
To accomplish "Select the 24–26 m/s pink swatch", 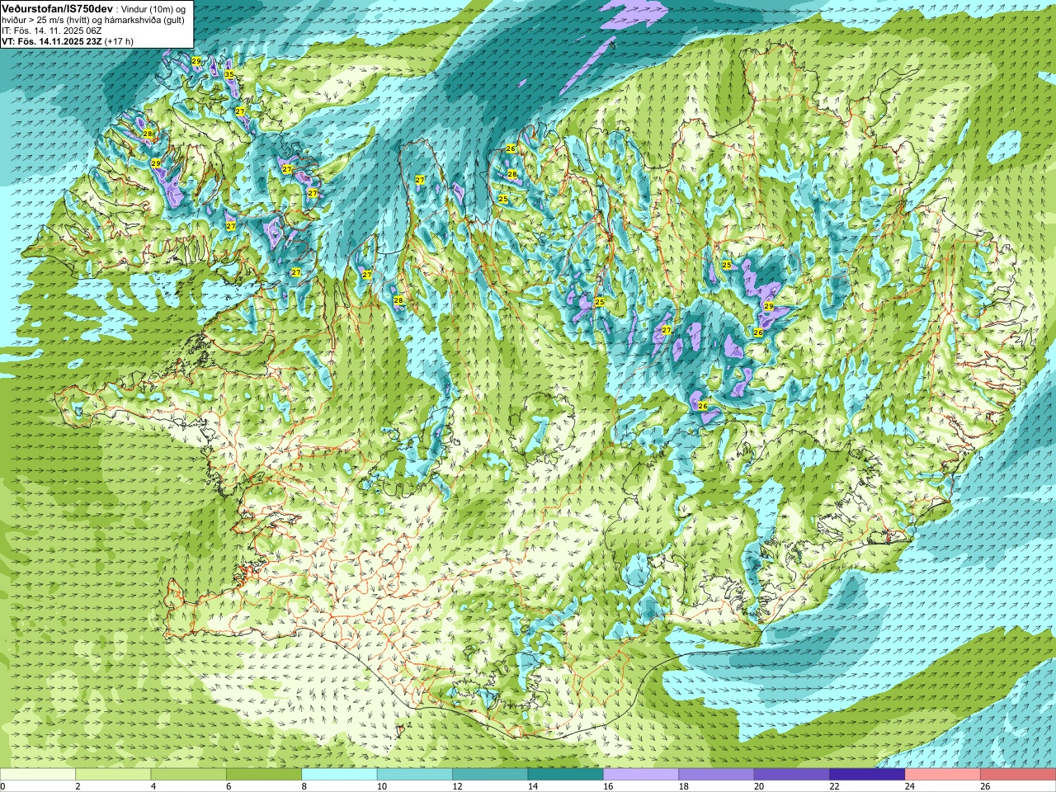I will tap(943, 775).
